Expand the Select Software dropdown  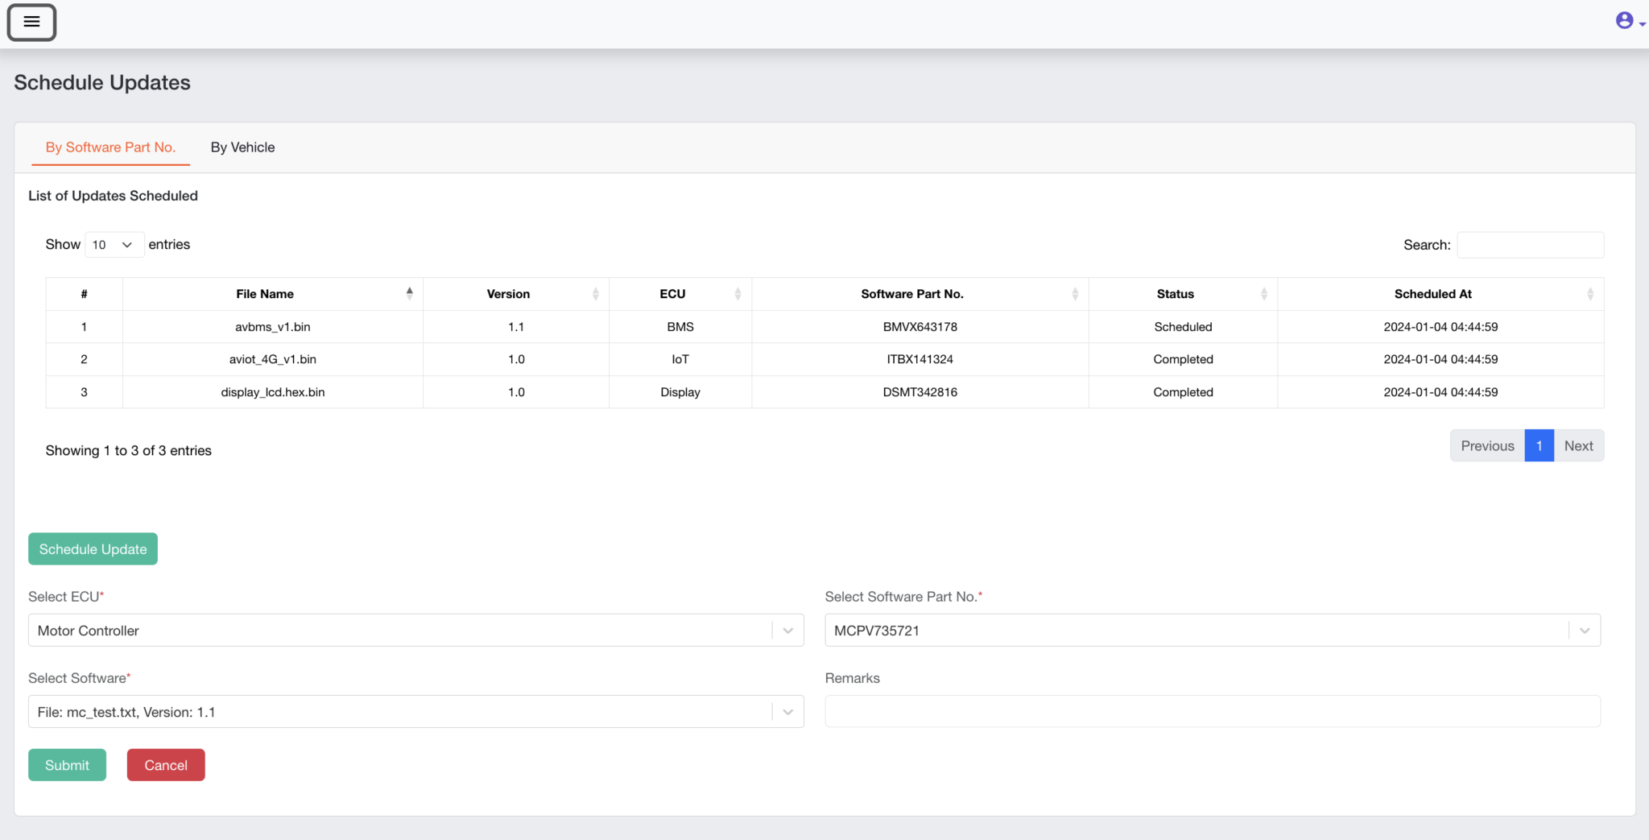coord(787,712)
